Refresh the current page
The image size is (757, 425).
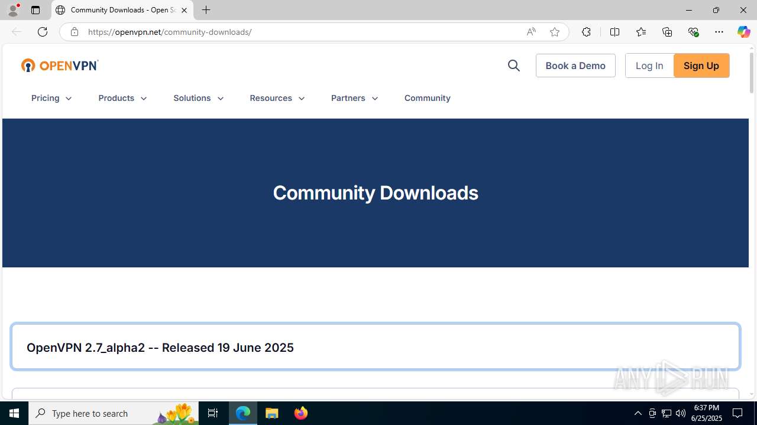point(43,32)
